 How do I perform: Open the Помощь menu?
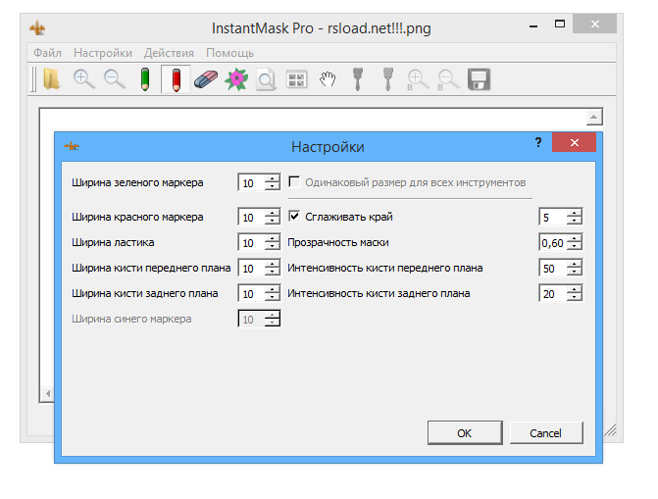pyautogui.click(x=230, y=53)
